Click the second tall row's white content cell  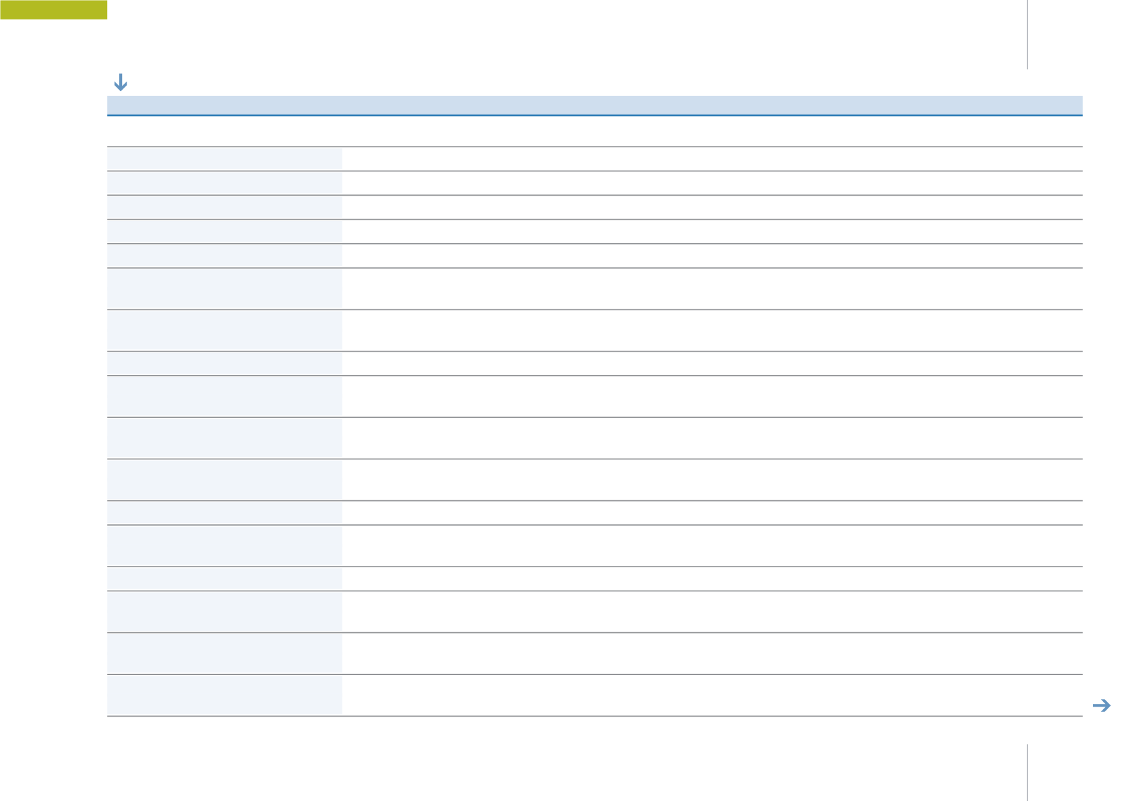point(712,330)
